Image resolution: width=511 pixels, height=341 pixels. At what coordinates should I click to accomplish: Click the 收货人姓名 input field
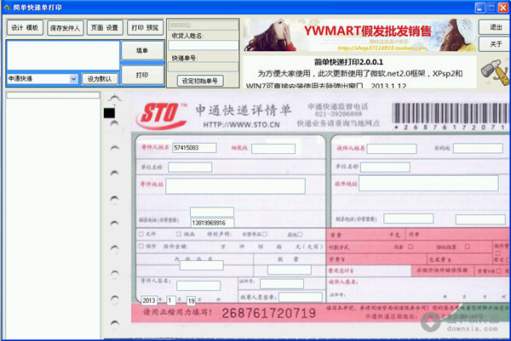(204, 45)
